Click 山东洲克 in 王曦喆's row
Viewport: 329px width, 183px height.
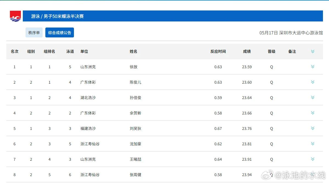88,159
